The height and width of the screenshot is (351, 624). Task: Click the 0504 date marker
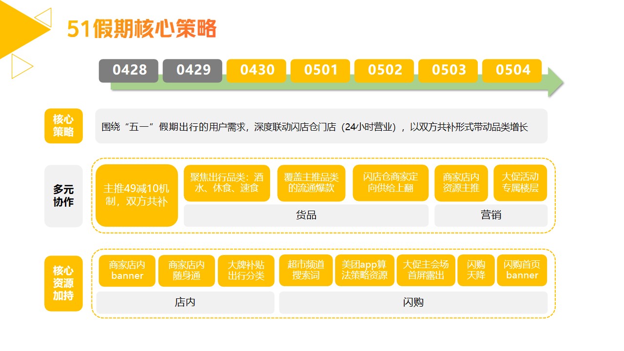(x=512, y=71)
